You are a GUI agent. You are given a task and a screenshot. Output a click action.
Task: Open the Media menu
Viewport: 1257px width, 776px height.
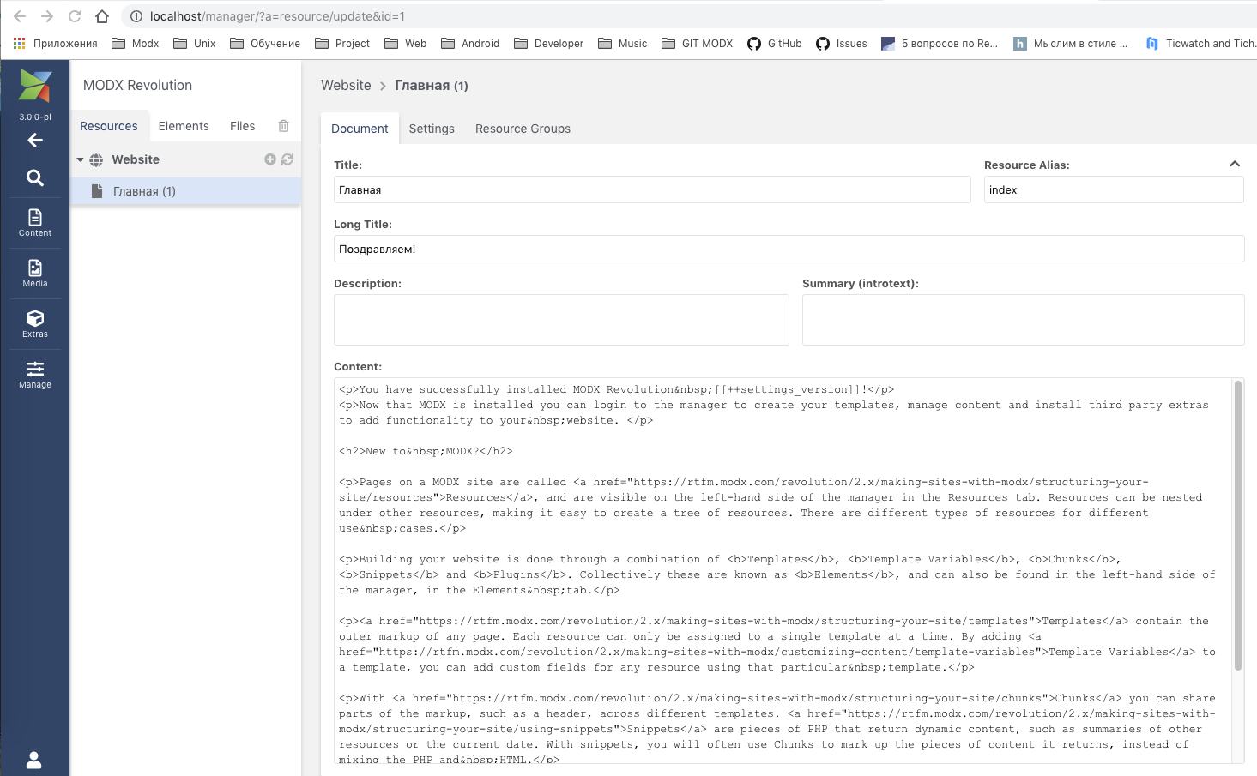pos(35,274)
